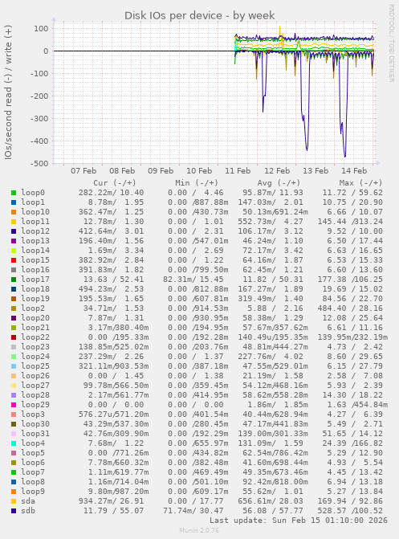Click loop2 max value 484.40 / 28.16

[x=352, y=308]
